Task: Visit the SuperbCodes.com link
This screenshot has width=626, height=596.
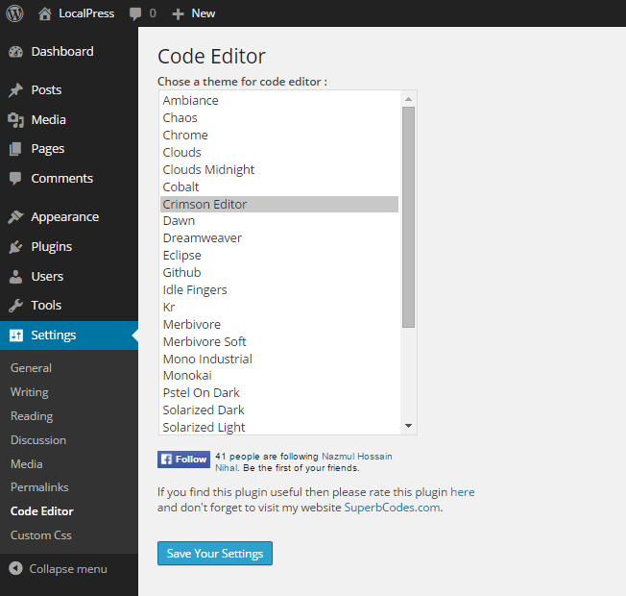Action: (x=393, y=508)
